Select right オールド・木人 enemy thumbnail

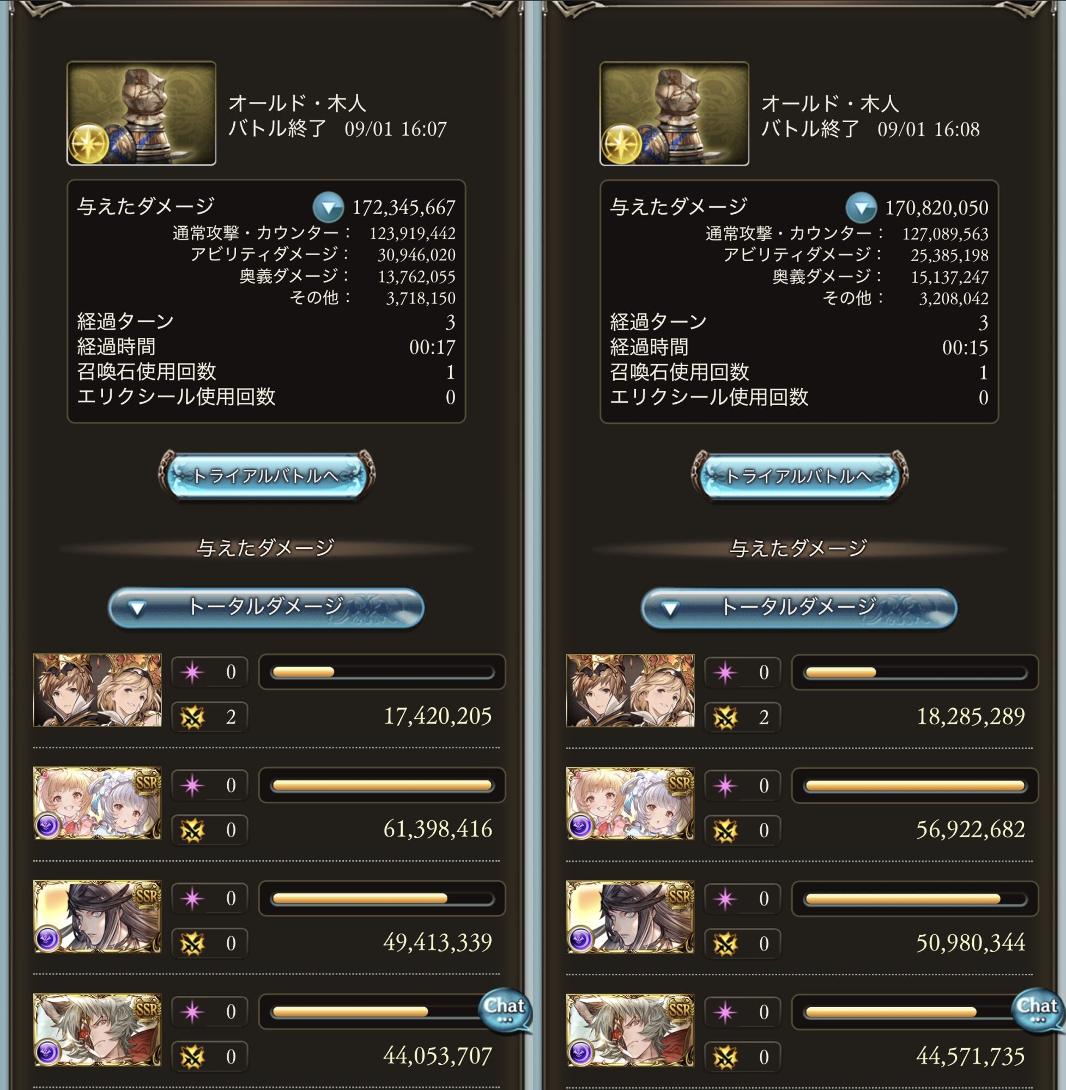click(674, 113)
